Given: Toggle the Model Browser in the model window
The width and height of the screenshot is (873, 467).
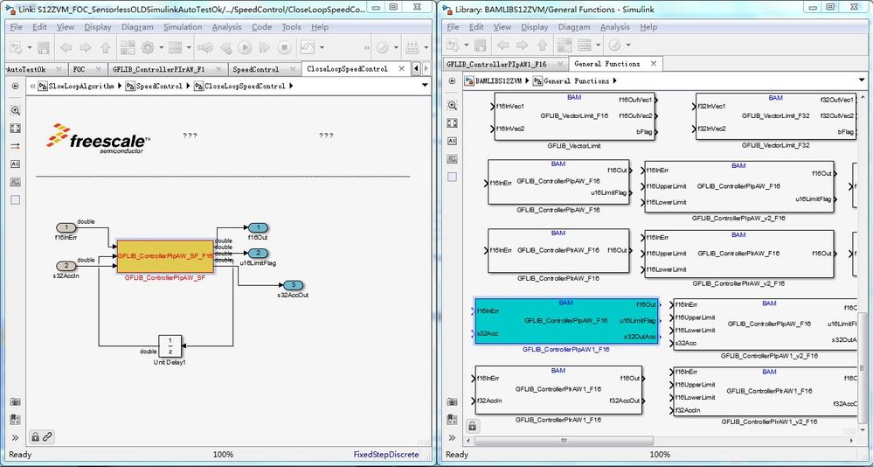Looking at the screenshot, I should [x=15, y=419].
